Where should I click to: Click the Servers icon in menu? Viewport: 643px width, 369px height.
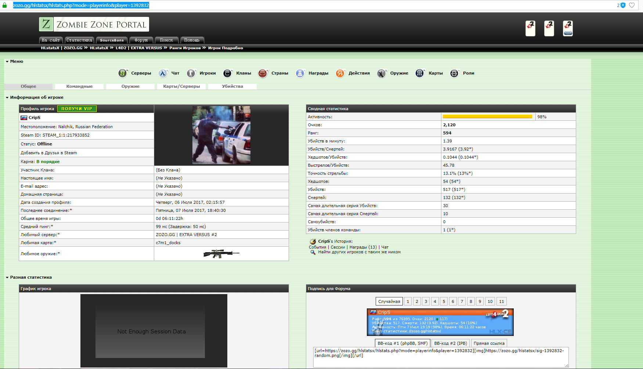[x=123, y=73]
